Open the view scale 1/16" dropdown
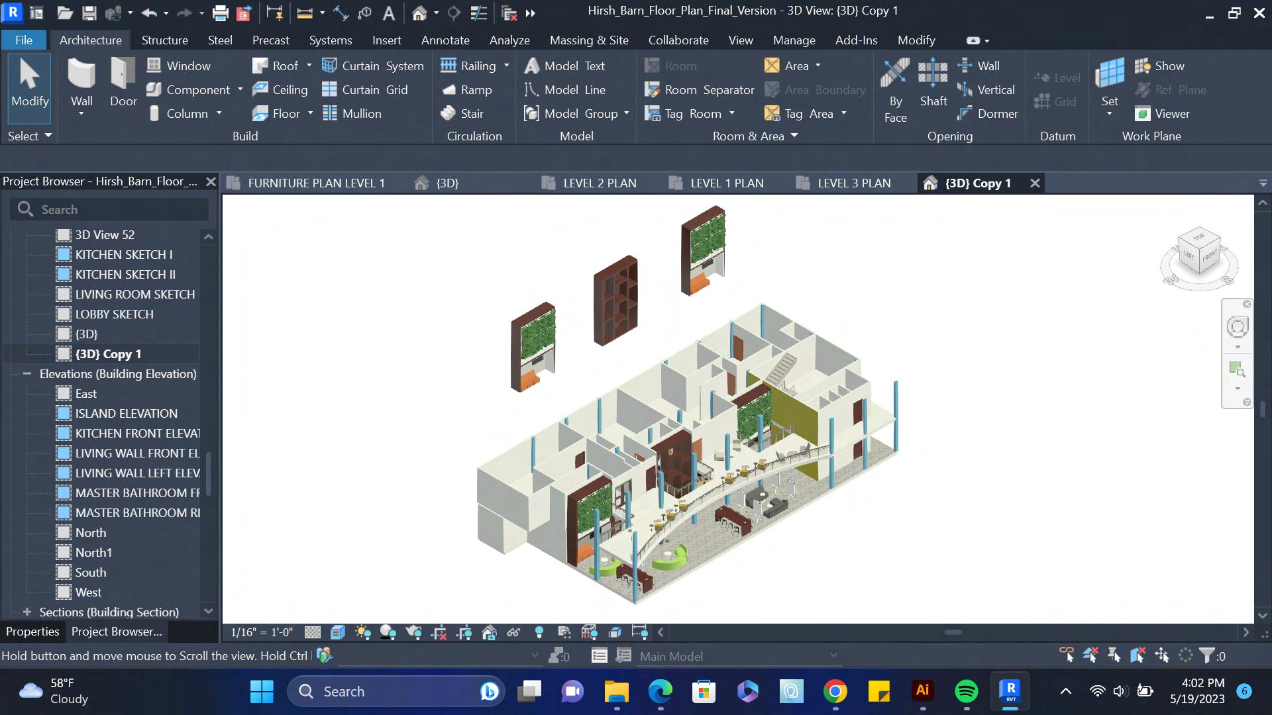Screen dimensions: 1272x715 (x=261, y=632)
